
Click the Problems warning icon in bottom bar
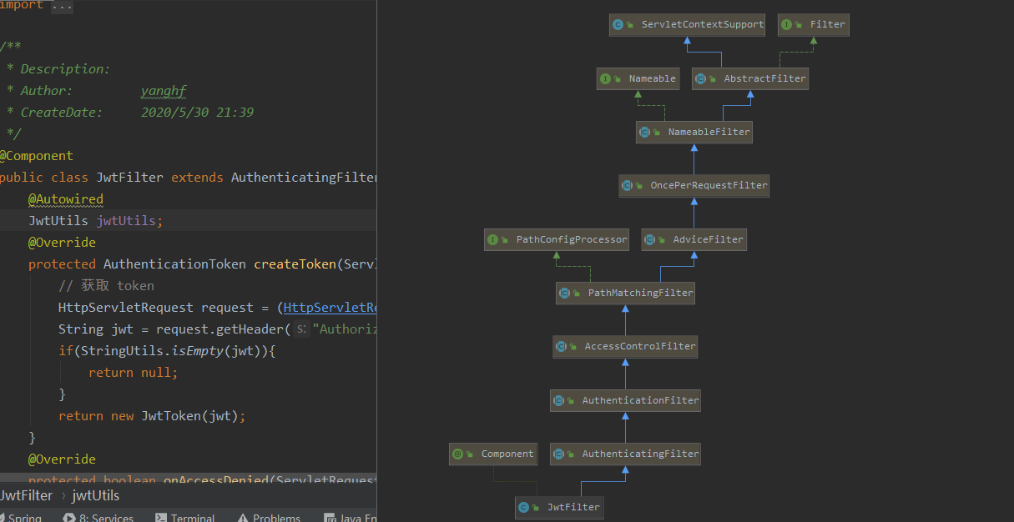tap(242, 518)
